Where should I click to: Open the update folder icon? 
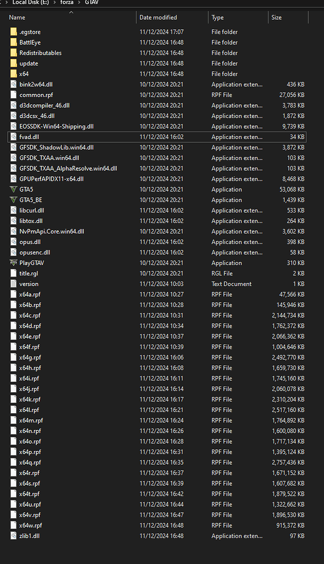13,63
